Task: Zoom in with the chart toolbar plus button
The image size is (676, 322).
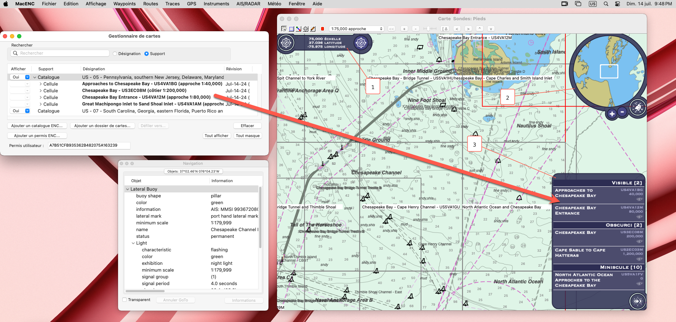Action: pos(404,29)
